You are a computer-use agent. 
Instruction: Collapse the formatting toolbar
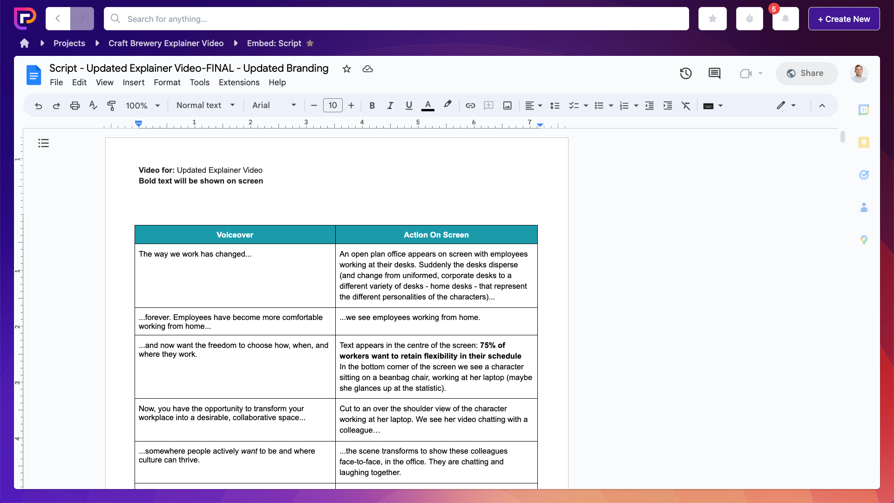coord(822,106)
